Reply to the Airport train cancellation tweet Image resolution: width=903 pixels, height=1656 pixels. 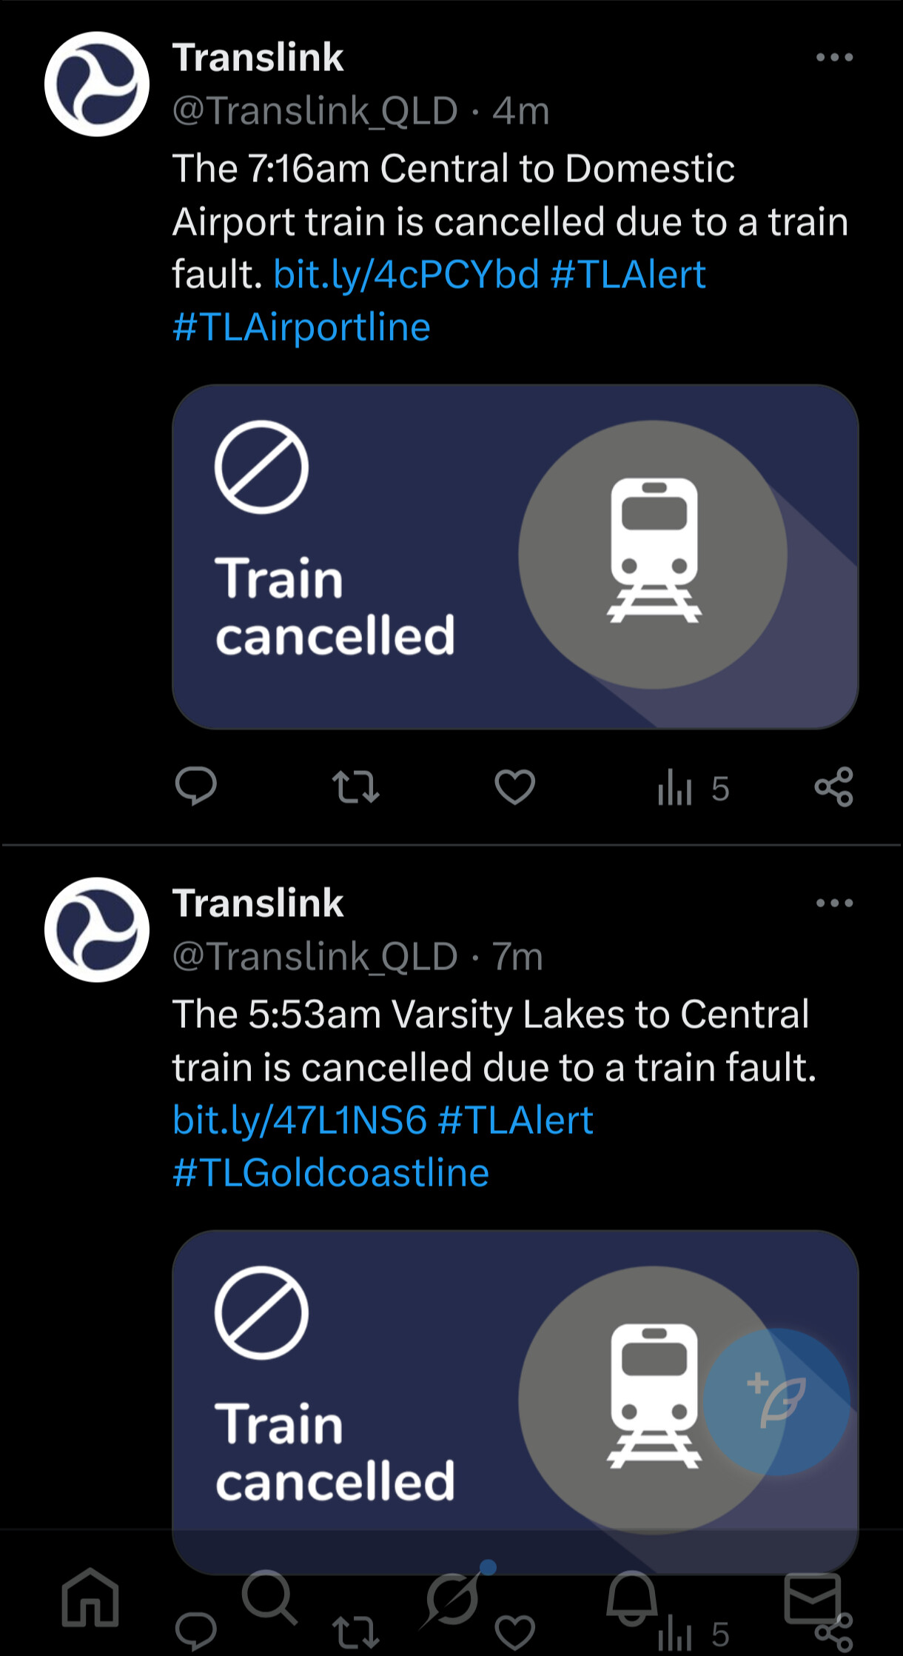[x=195, y=787]
